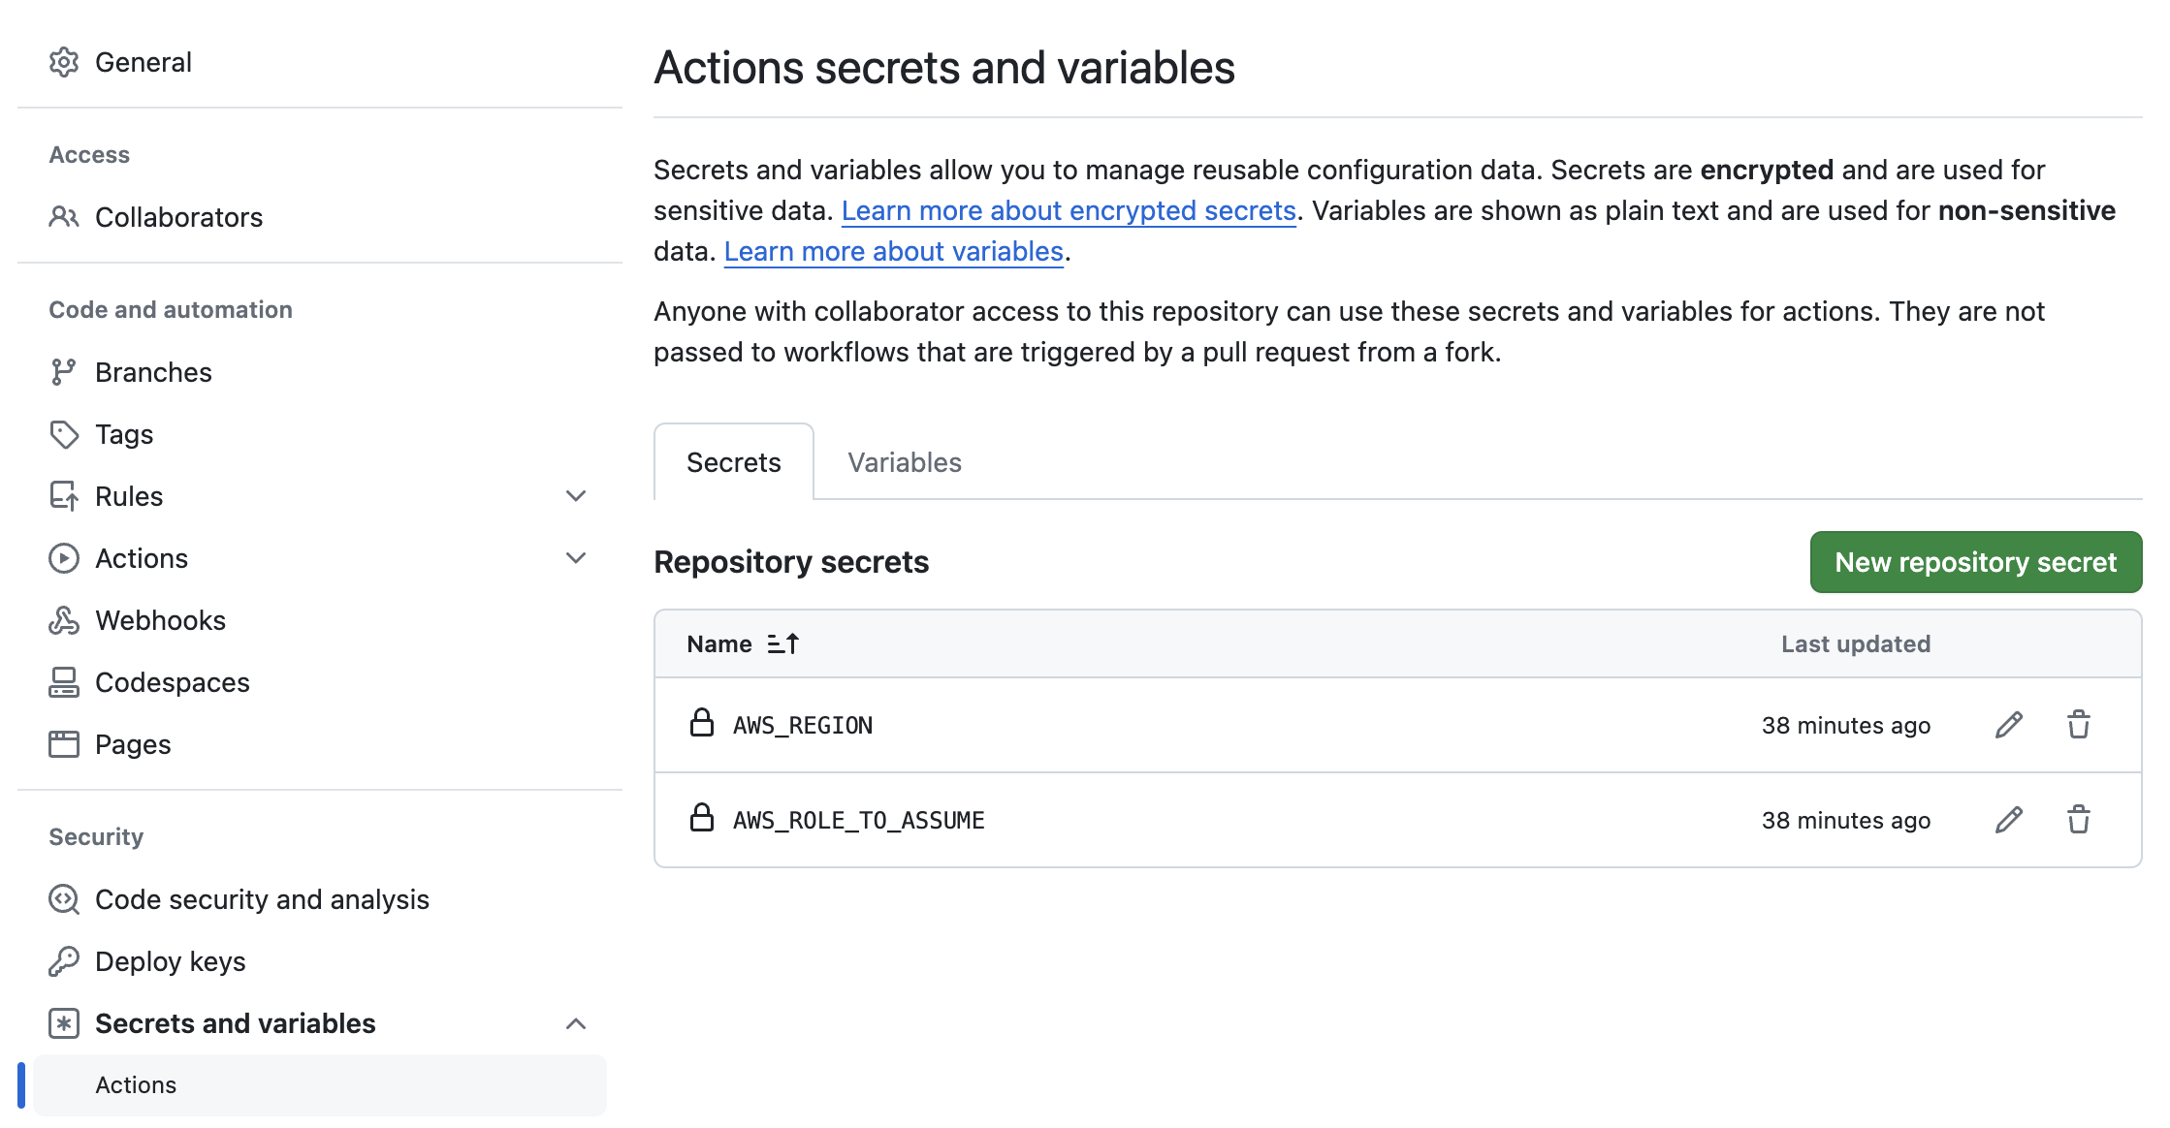2170x1128 pixels.
Task: Expand the Rules section chevron
Action: (576, 496)
